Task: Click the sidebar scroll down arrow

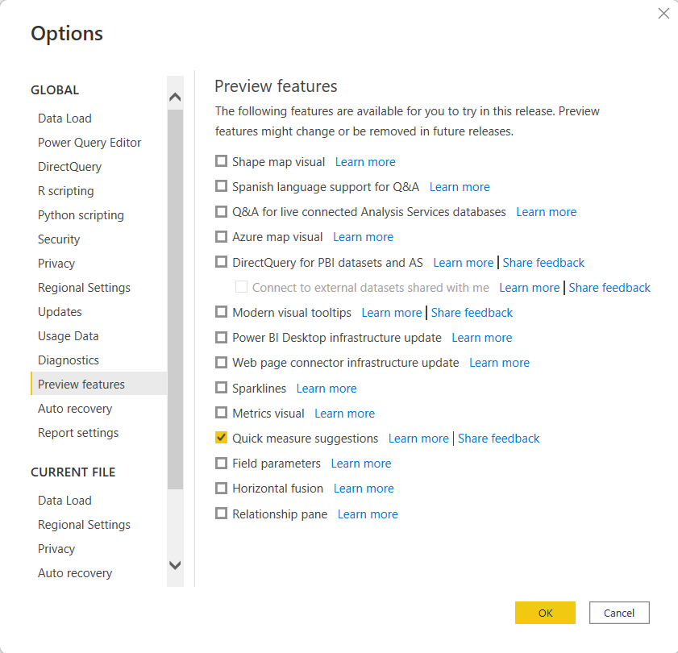Action: click(x=175, y=565)
